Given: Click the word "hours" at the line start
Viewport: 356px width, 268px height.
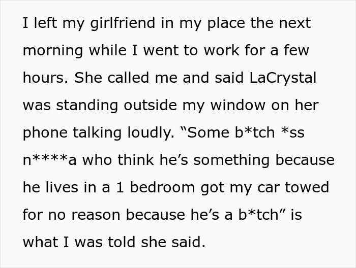Looking at the screenshot, I should (x=45, y=78).
